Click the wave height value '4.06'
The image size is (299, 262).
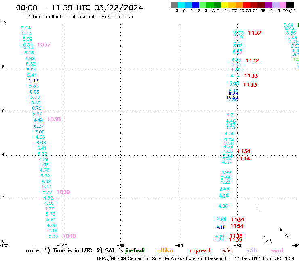click(223, 206)
